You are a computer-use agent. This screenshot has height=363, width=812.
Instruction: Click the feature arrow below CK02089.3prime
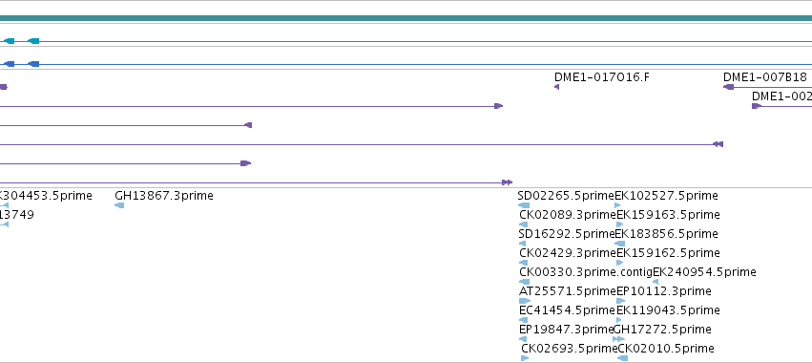(x=523, y=224)
